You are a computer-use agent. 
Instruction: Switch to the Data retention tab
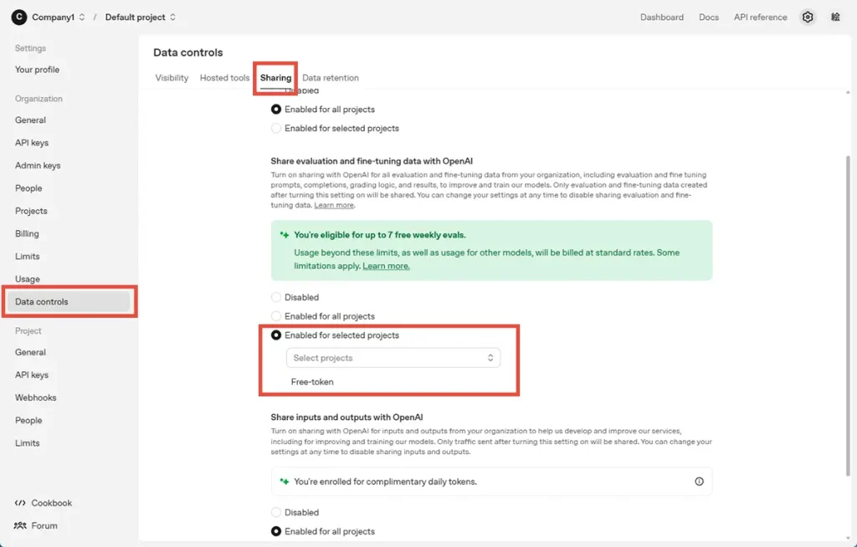tap(331, 78)
